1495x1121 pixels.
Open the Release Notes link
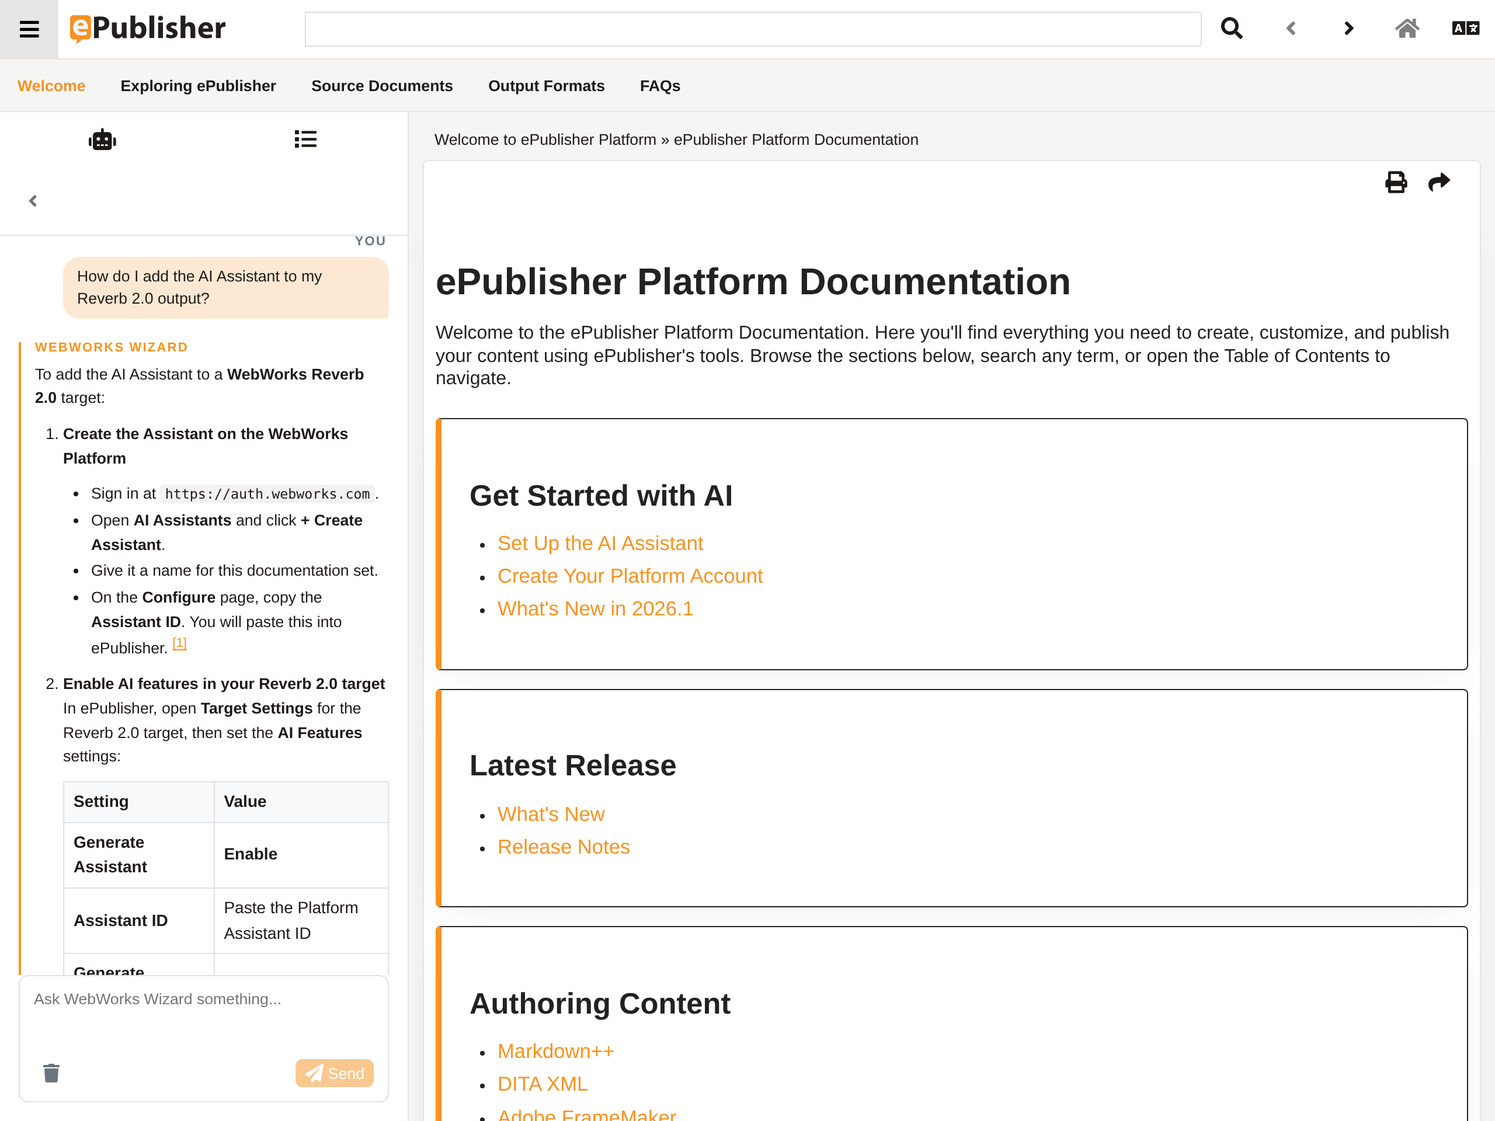click(564, 847)
